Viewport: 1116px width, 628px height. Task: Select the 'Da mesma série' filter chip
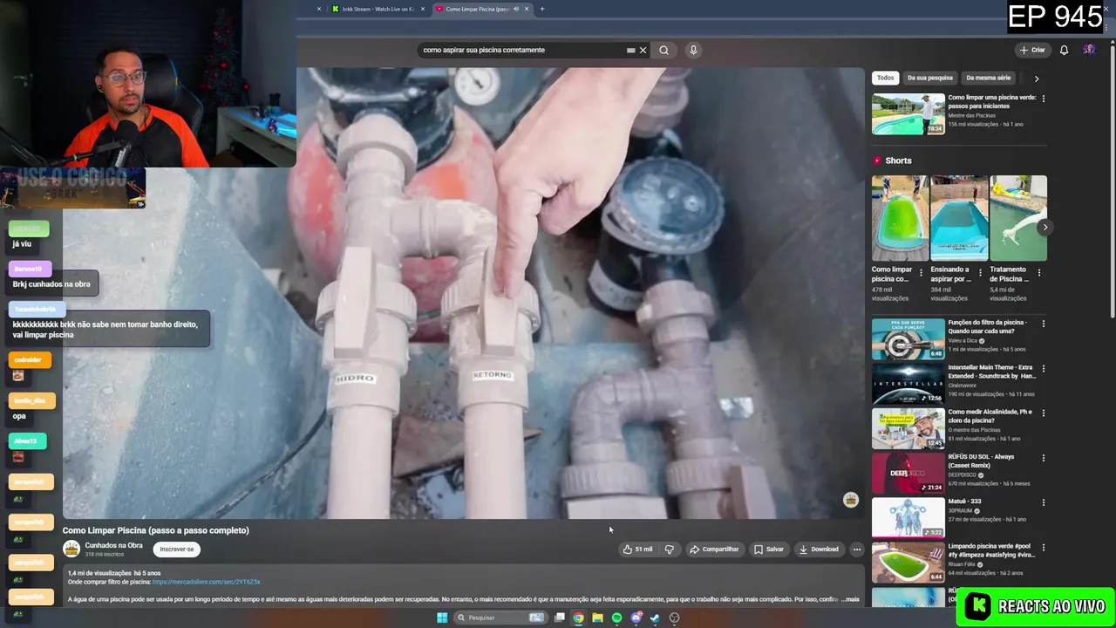[988, 78]
